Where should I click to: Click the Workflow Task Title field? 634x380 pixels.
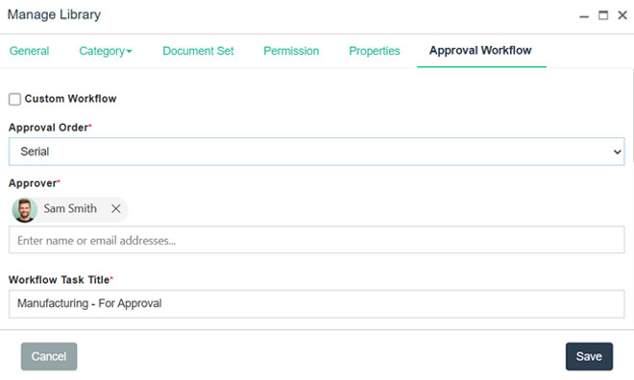coord(317,303)
